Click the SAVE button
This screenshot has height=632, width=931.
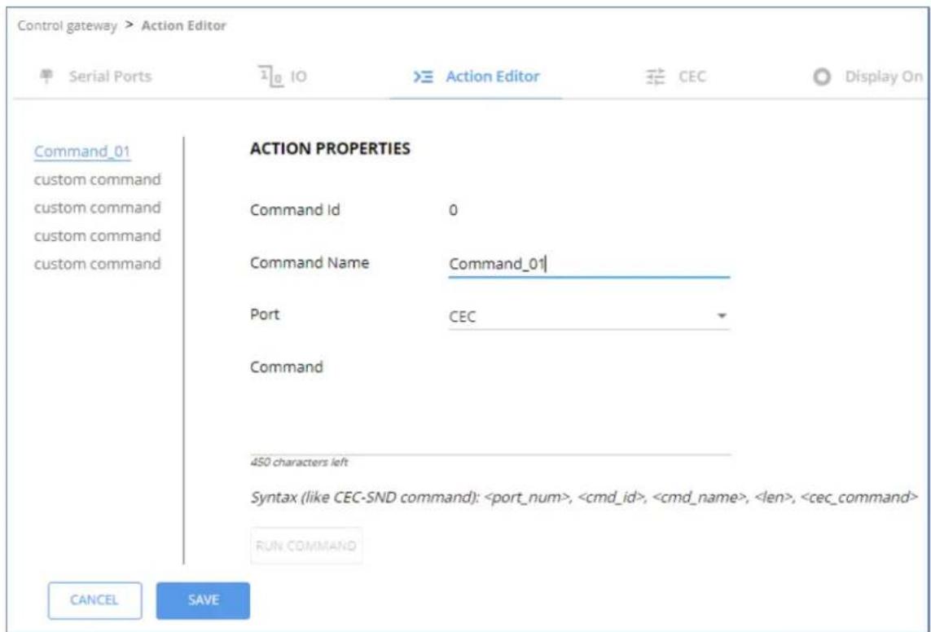pos(203,600)
